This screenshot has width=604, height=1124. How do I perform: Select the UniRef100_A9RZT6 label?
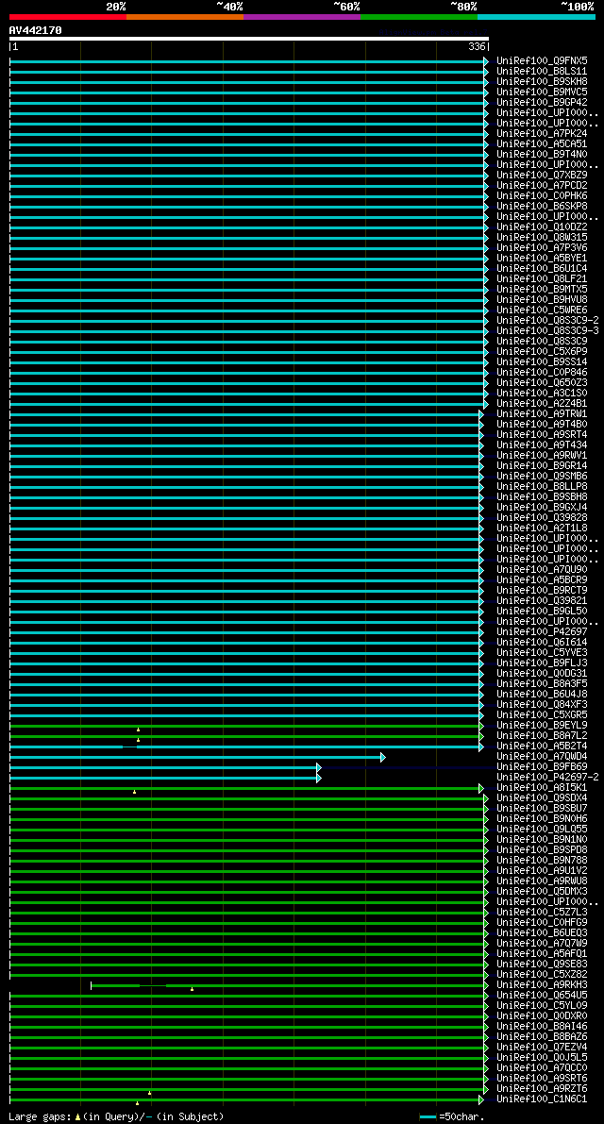(542, 1089)
